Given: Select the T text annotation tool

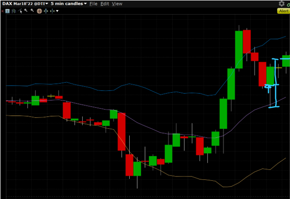Looking at the screenshot, I should (7, 11).
